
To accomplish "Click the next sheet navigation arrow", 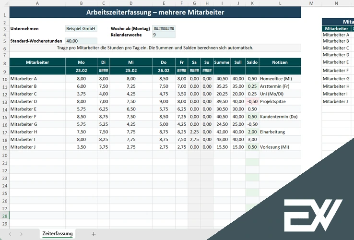I will click(x=22, y=234).
